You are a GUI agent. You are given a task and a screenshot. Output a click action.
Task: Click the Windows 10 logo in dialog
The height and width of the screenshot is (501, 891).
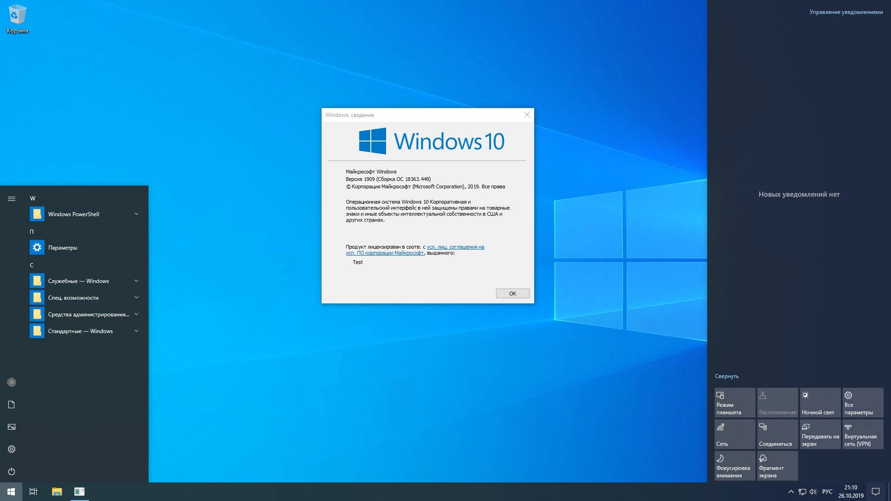(432, 141)
